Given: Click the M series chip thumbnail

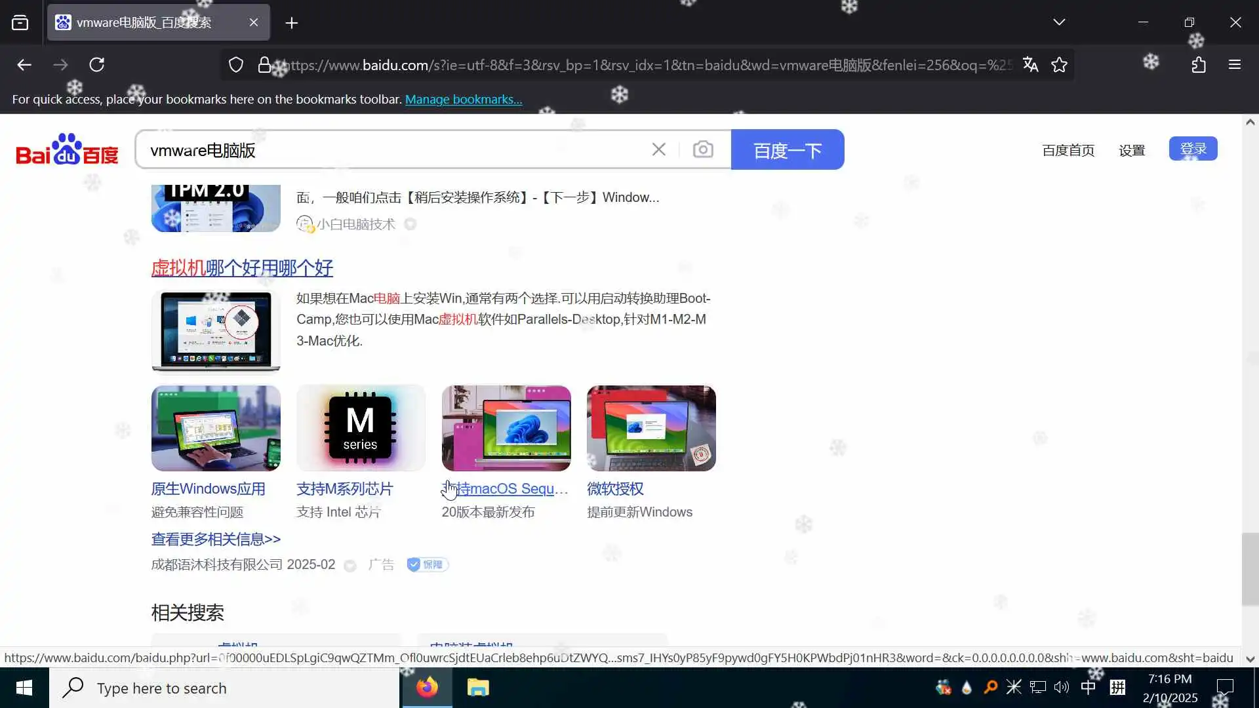Looking at the screenshot, I should click(x=361, y=427).
